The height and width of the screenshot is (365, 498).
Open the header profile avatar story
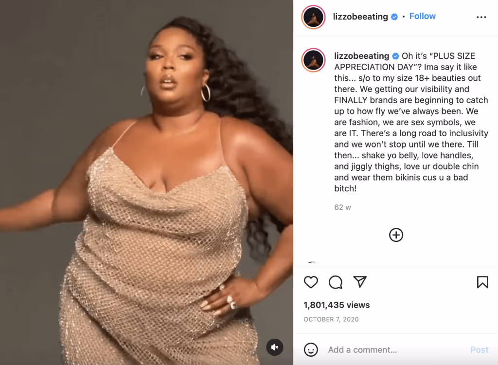[x=314, y=17]
